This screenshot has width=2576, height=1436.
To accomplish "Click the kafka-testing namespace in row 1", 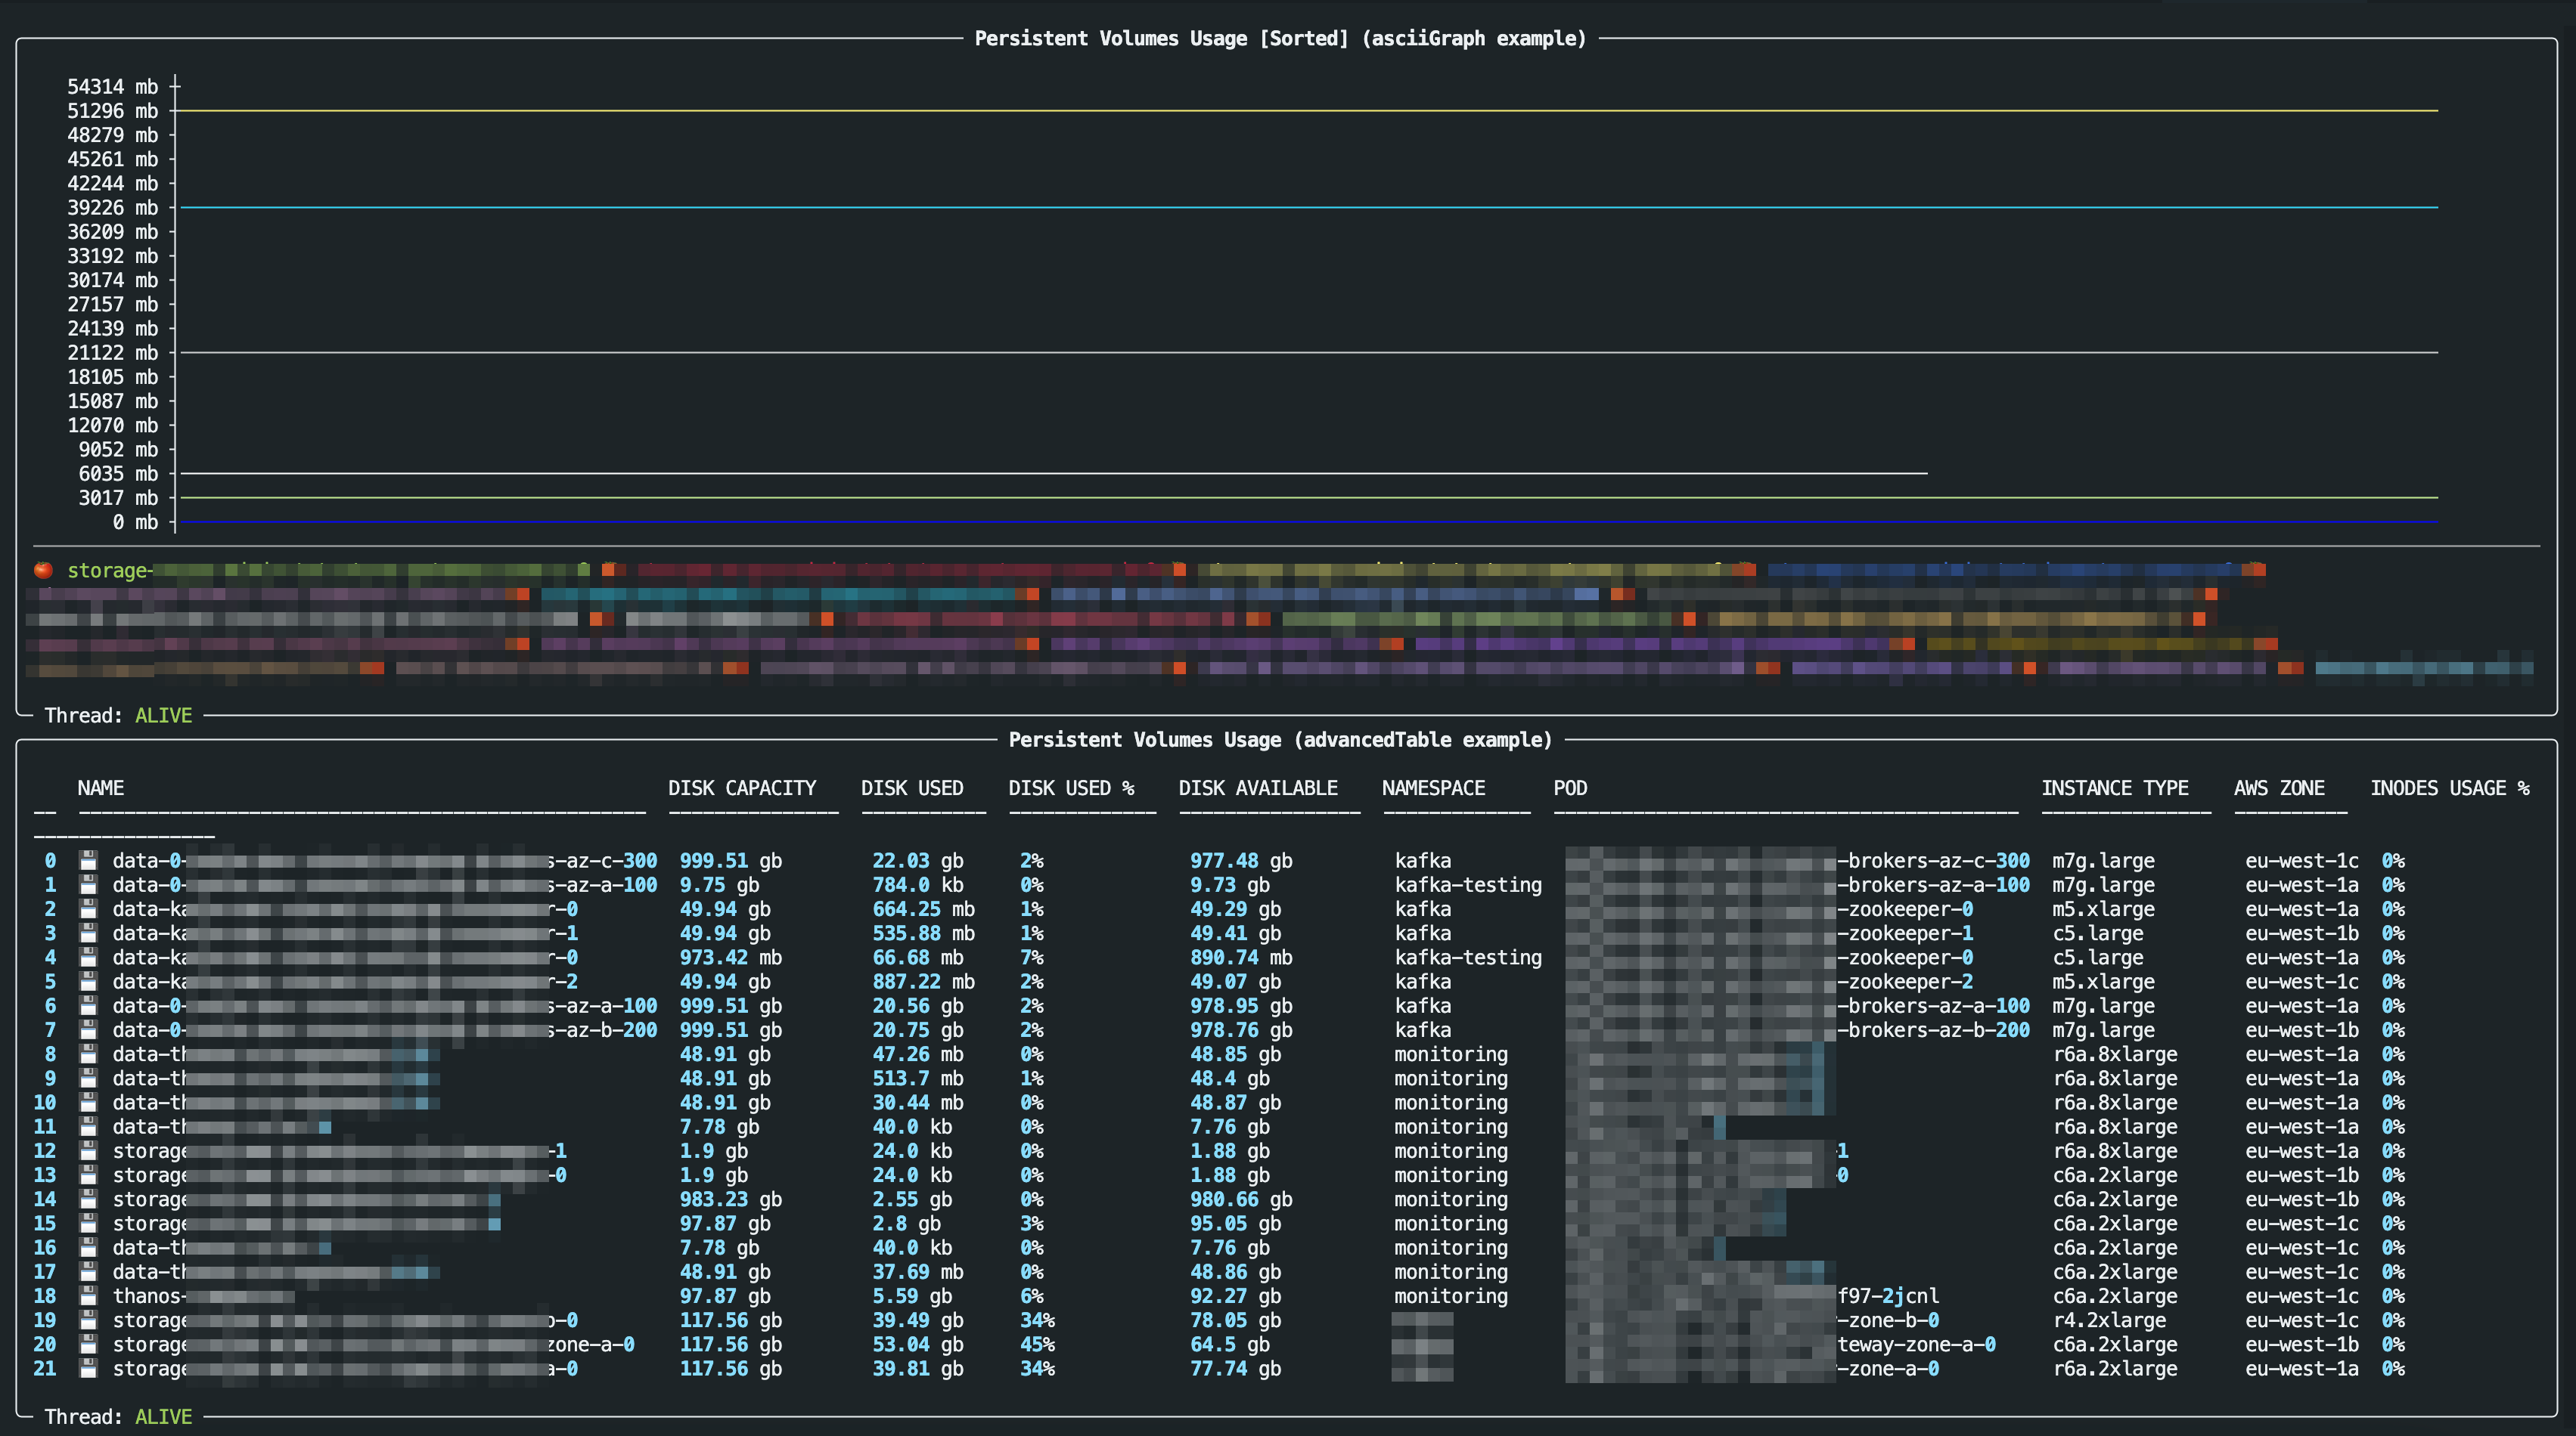I will [1467, 884].
